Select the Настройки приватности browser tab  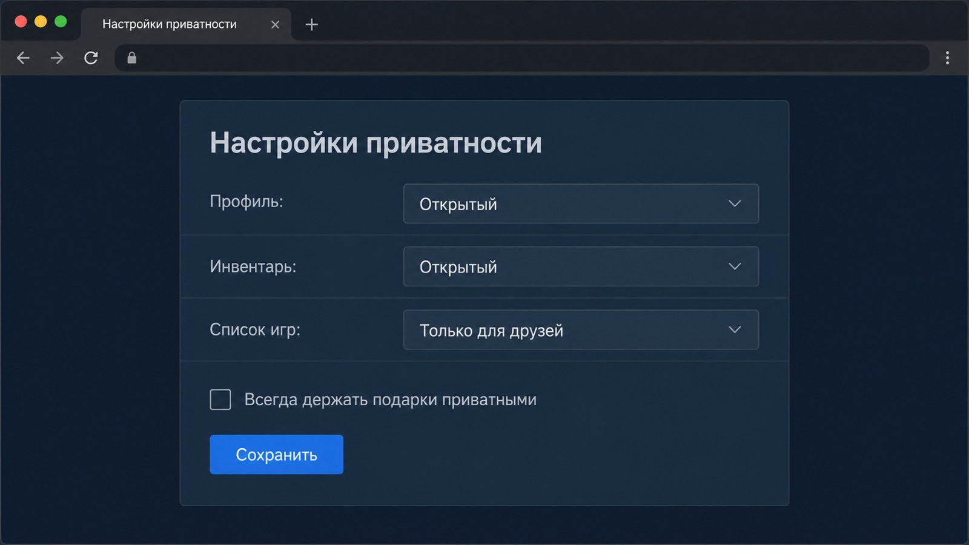pyautogui.click(x=186, y=24)
